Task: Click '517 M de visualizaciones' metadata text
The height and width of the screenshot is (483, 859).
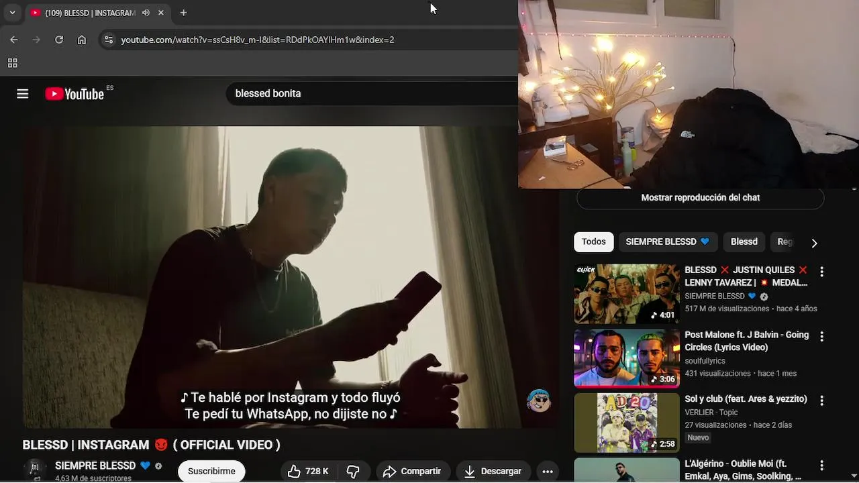Action: pyautogui.click(x=727, y=309)
